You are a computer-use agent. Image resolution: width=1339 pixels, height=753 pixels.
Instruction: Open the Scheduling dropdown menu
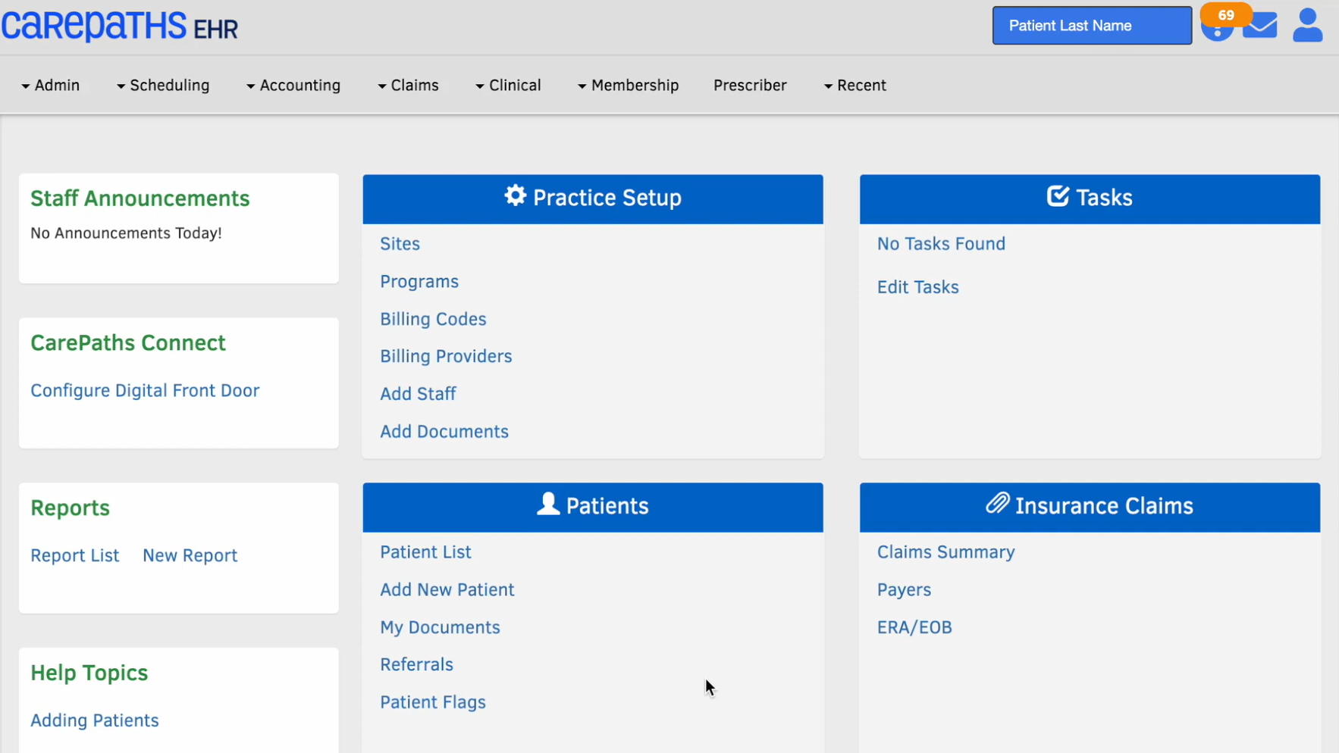(x=163, y=86)
